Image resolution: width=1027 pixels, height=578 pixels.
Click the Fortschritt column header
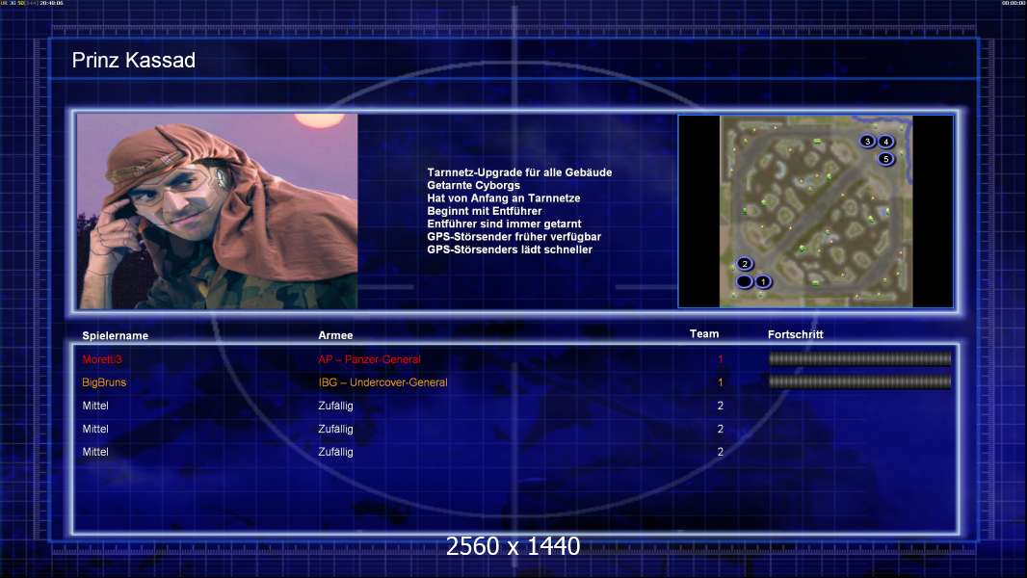[x=795, y=334]
